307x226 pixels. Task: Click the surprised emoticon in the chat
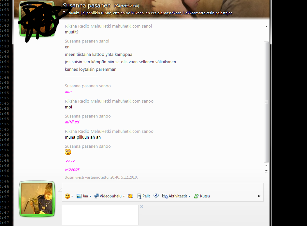coord(68,152)
